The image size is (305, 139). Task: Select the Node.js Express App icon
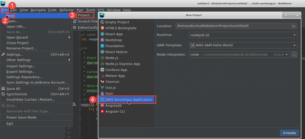(x=102, y=64)
